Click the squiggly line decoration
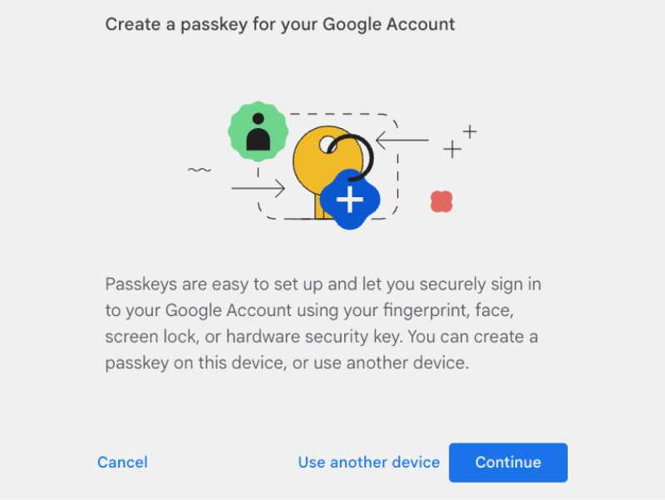Screen dimensions: 665x500 (199, 171)
